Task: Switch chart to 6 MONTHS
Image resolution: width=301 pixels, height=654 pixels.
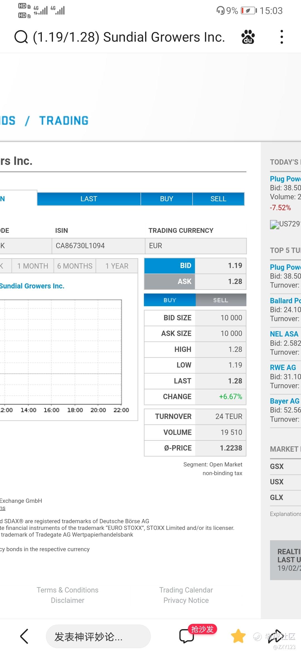Action: (x=75, y=266)
